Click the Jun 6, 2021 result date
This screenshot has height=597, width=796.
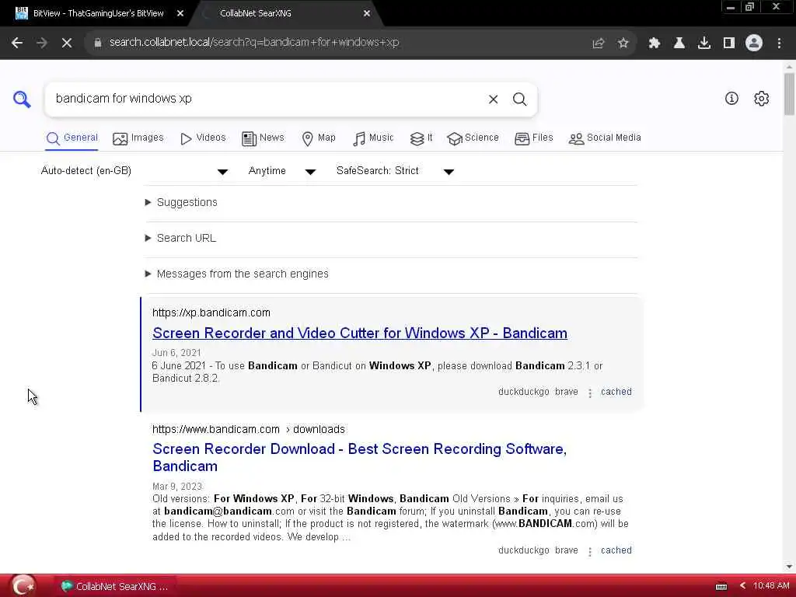[x=176, y=353]
